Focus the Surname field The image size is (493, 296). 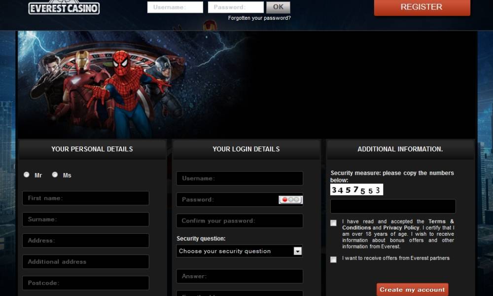[85, 219]
